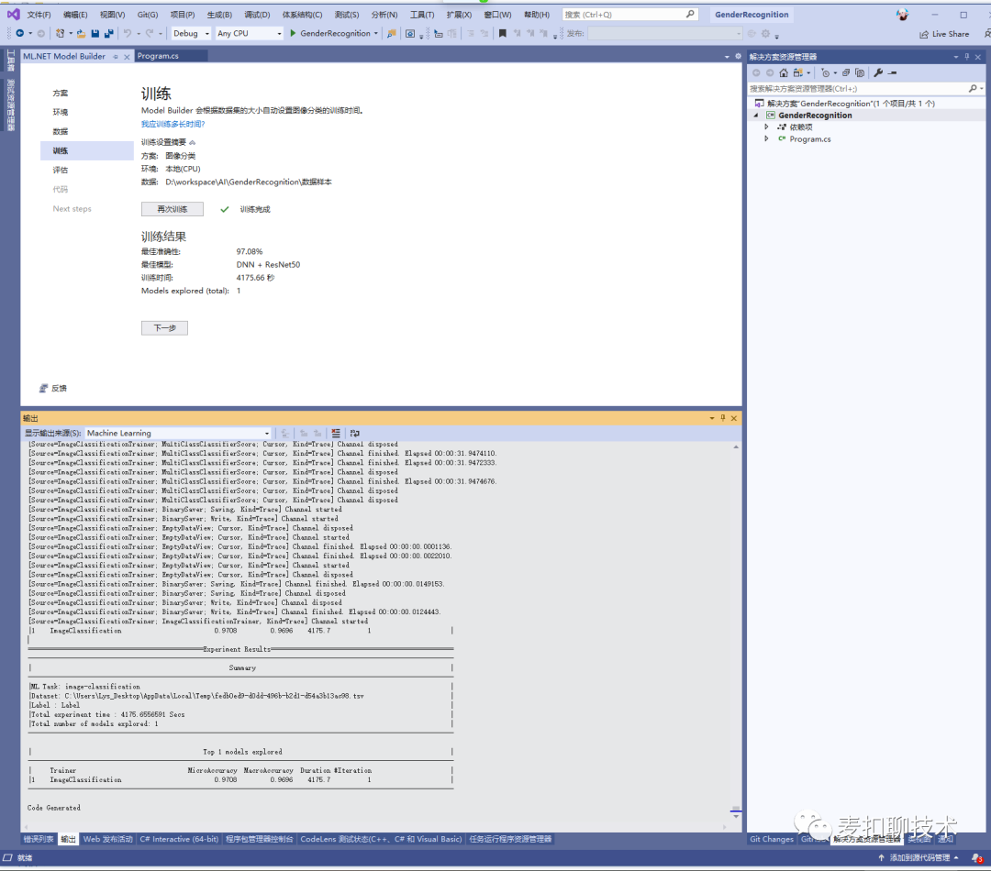Collapse the 训练设置摘要 section

pos(192,142)
